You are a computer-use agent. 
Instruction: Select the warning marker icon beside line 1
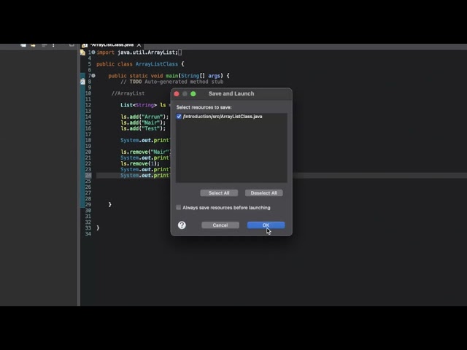tap(82, 52)
